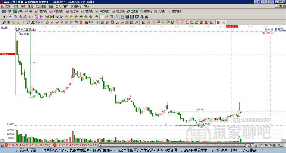Click the red 权 adjustment icon

click(x=36, y=17)
